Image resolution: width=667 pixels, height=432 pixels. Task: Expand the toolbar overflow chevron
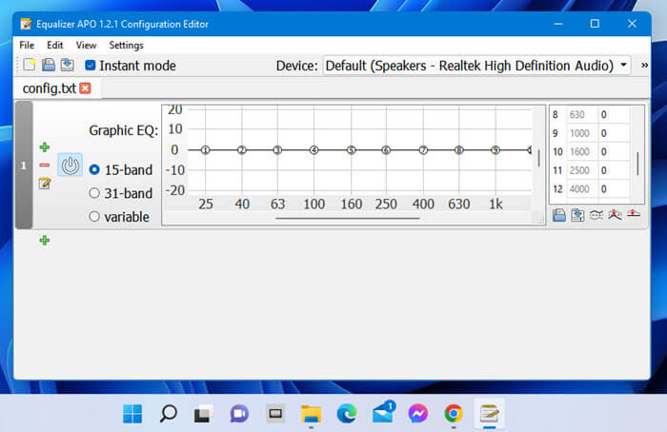pyautogui.click(x=644, y=66)
